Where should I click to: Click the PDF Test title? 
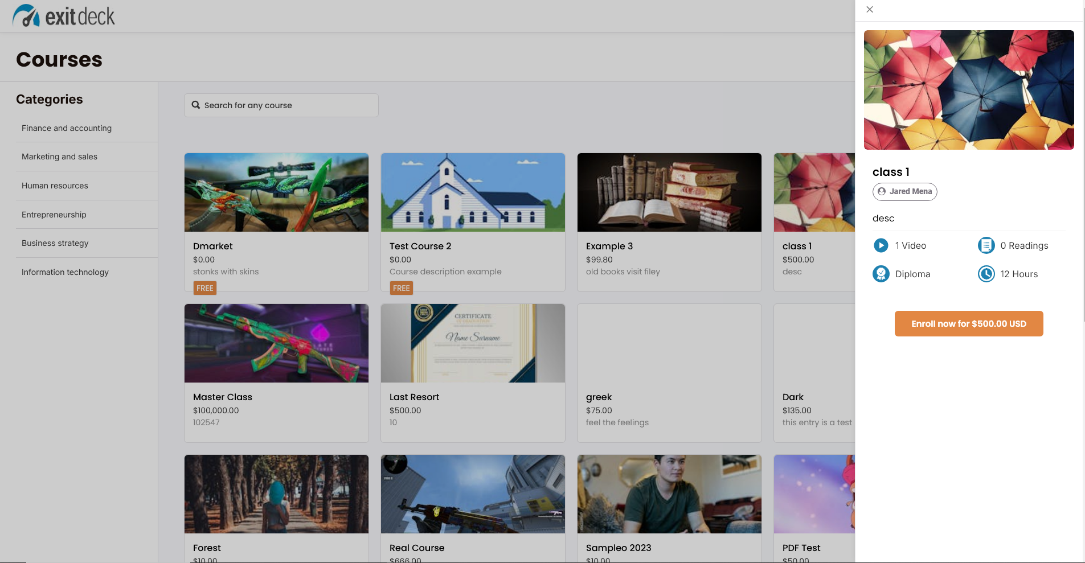(x=801, y=548)
